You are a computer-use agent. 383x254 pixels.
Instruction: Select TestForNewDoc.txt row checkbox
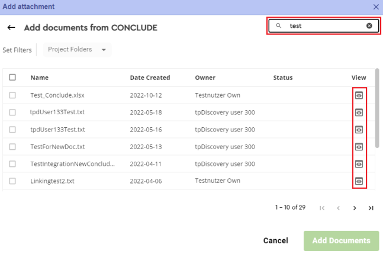pyautogui.click(x=12, y=146)
